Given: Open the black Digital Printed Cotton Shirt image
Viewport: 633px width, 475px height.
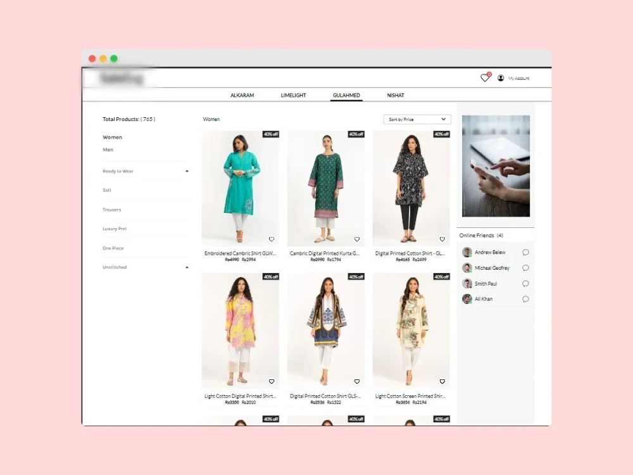Looking at the screenshot, I should (x=411, y=188).
